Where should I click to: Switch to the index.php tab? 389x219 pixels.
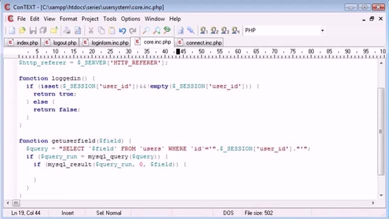22,42
